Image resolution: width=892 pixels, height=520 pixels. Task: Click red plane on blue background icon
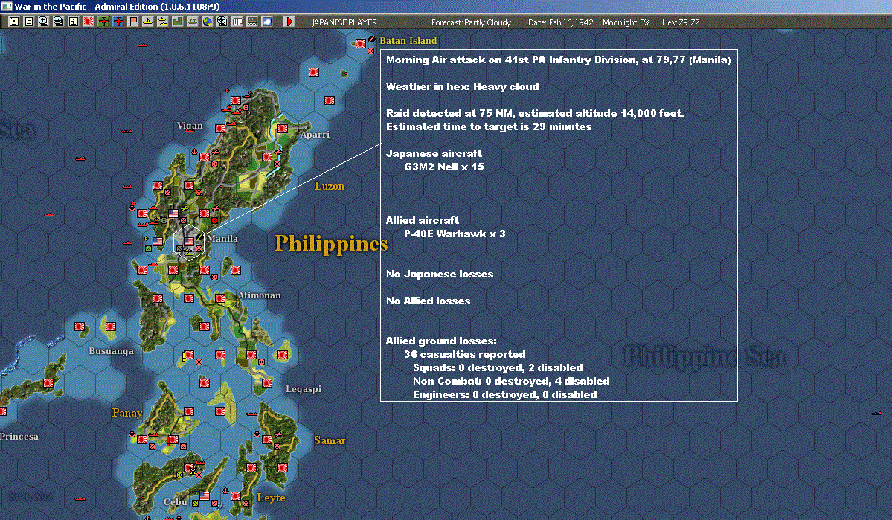click(118, 22)
